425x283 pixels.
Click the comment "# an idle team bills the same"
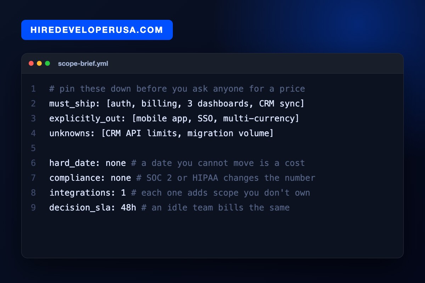(x=216, y=208)
